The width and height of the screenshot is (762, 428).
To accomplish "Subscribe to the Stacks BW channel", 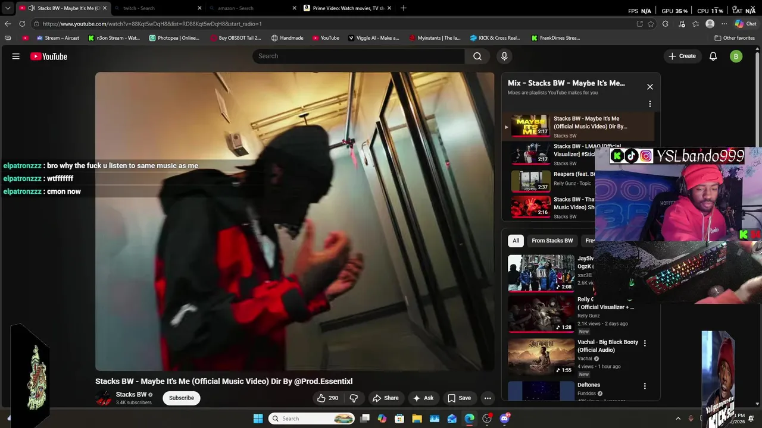I will 182,398.
